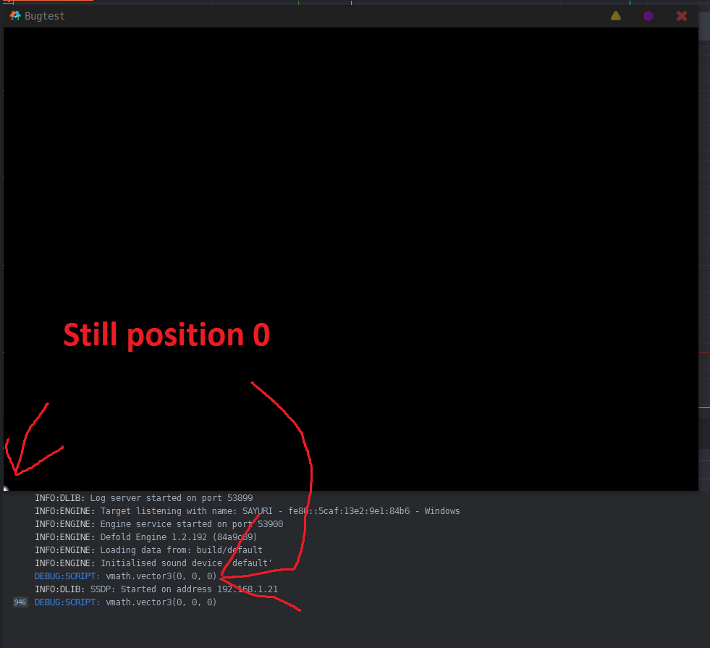Screen dimensions: 710x648
Task: Click the Bugtest window title text
Action: (45, 16)
